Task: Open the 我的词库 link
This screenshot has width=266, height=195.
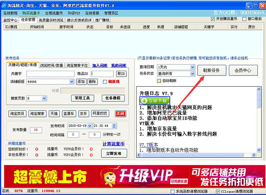Action: click(119, 65)
